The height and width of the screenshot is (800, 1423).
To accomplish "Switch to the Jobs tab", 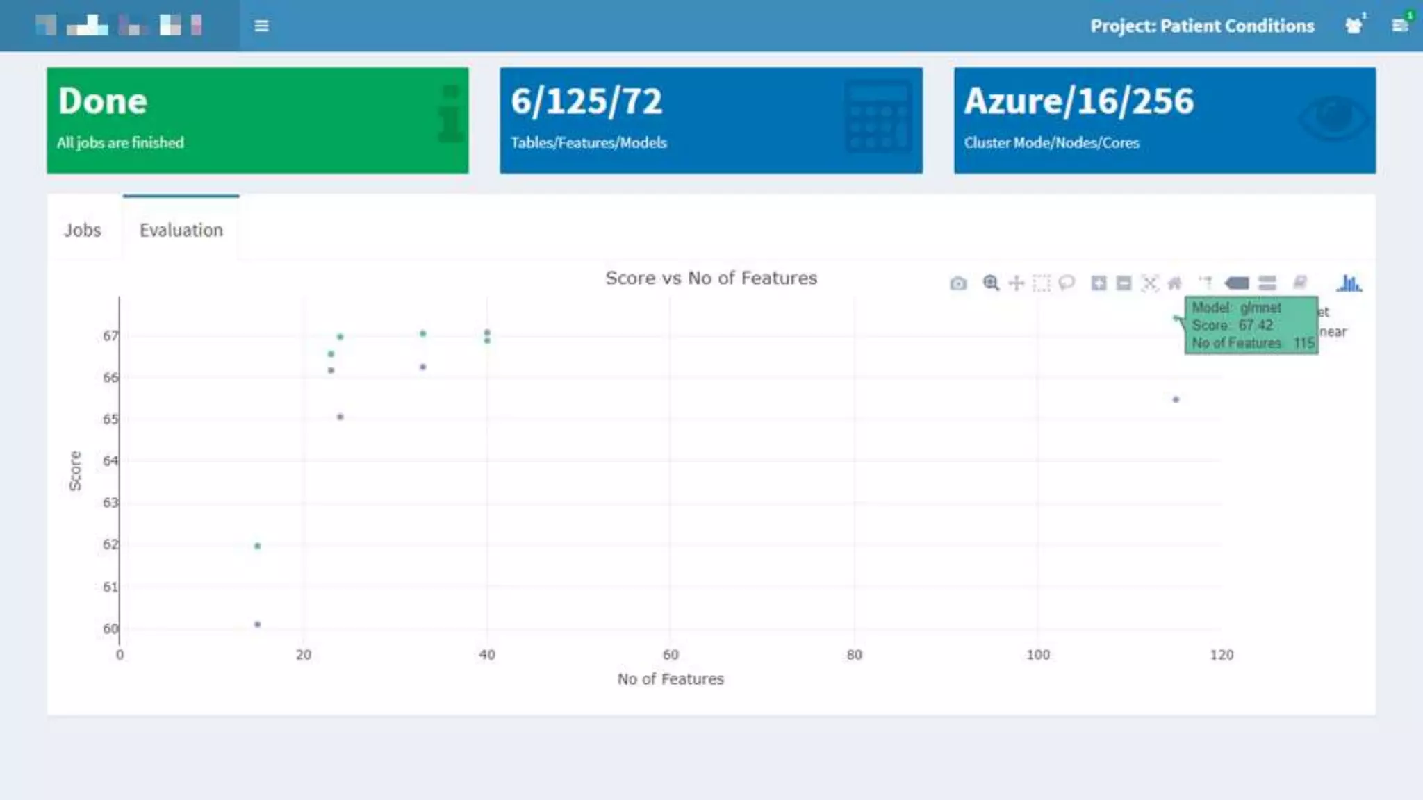I will (x=83, y=230).
